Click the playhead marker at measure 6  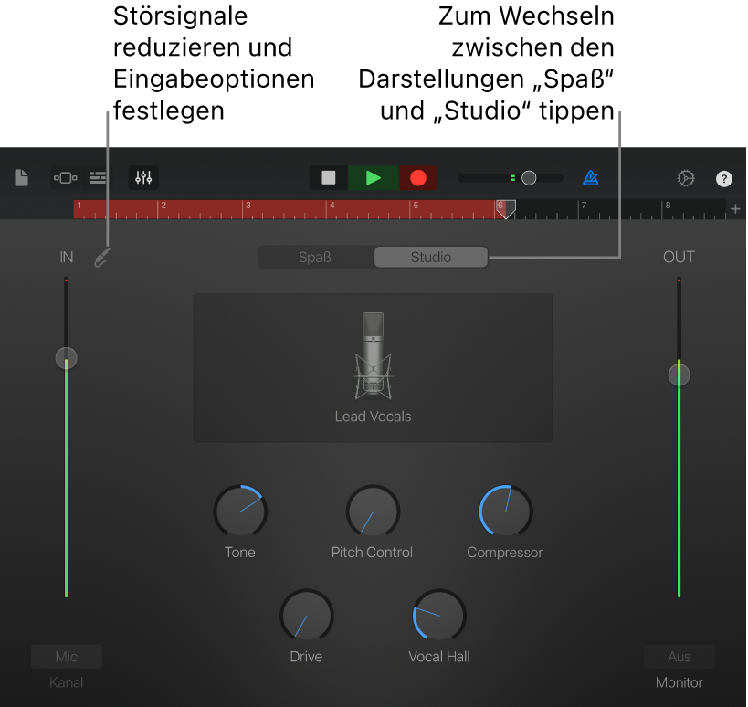click(505, 210)
